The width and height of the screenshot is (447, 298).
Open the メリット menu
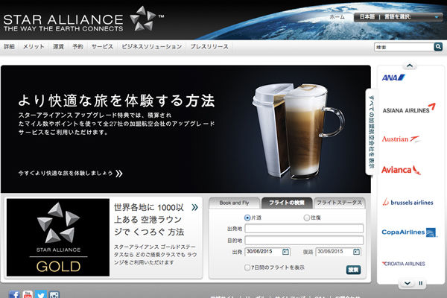[34, 46]
